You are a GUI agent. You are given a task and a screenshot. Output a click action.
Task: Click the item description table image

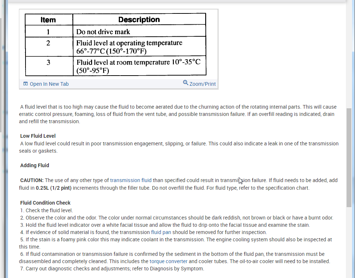pyautogui.click(x=116, y=44)
